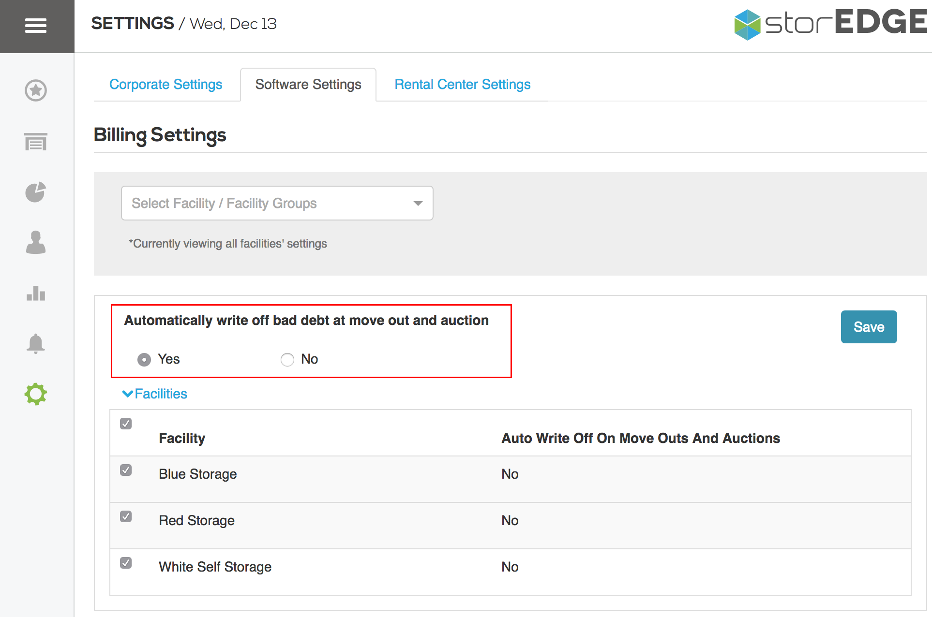Click the pie chart sidebar icon
The width and height of the screenshot is (932, 617).
coord(36,192)
